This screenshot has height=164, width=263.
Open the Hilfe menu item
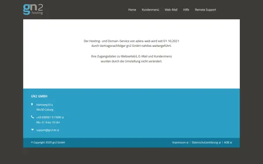coord(186,10)
